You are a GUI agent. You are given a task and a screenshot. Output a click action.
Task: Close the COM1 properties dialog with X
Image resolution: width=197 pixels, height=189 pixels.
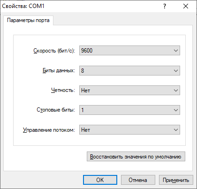pyautogui.click(x=186, y=6)
